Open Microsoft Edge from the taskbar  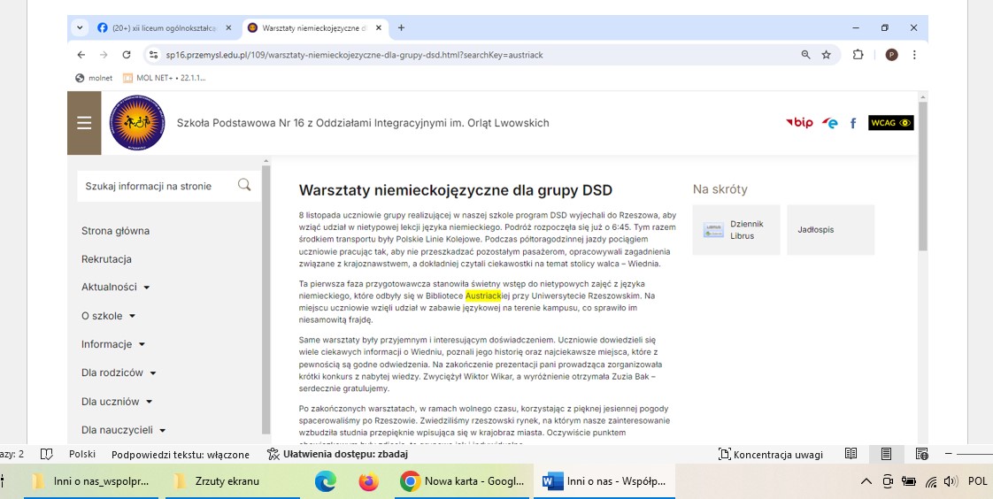326,481
